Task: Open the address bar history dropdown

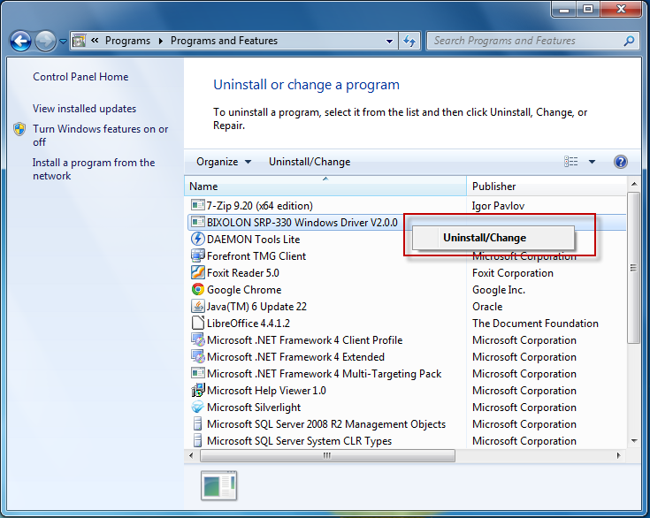Action: pos(390,41)
